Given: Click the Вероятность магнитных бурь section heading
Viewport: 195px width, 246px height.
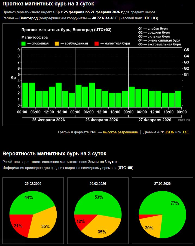Looking at the screenshot, I should click(x=54, y=153).
